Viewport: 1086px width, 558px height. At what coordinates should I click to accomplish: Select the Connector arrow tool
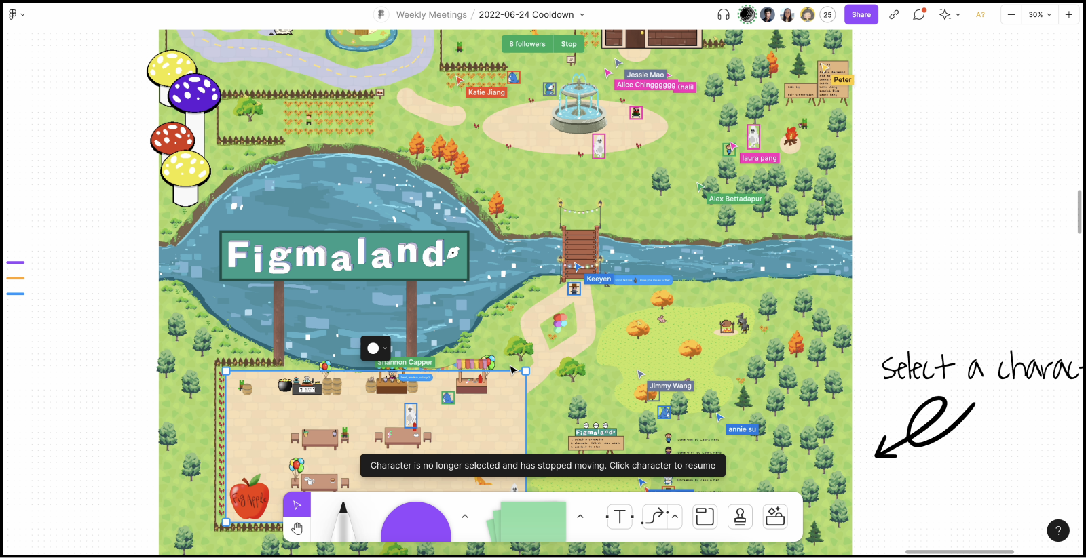click(654, 517)
